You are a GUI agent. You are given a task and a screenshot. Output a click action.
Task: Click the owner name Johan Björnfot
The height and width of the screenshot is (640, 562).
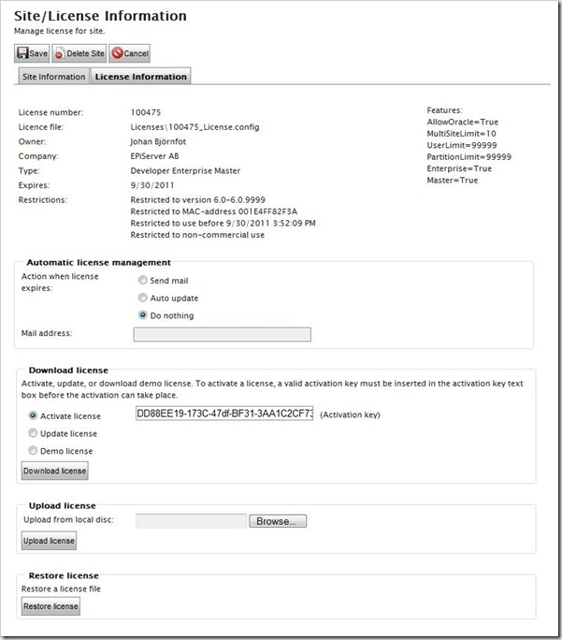158,141
